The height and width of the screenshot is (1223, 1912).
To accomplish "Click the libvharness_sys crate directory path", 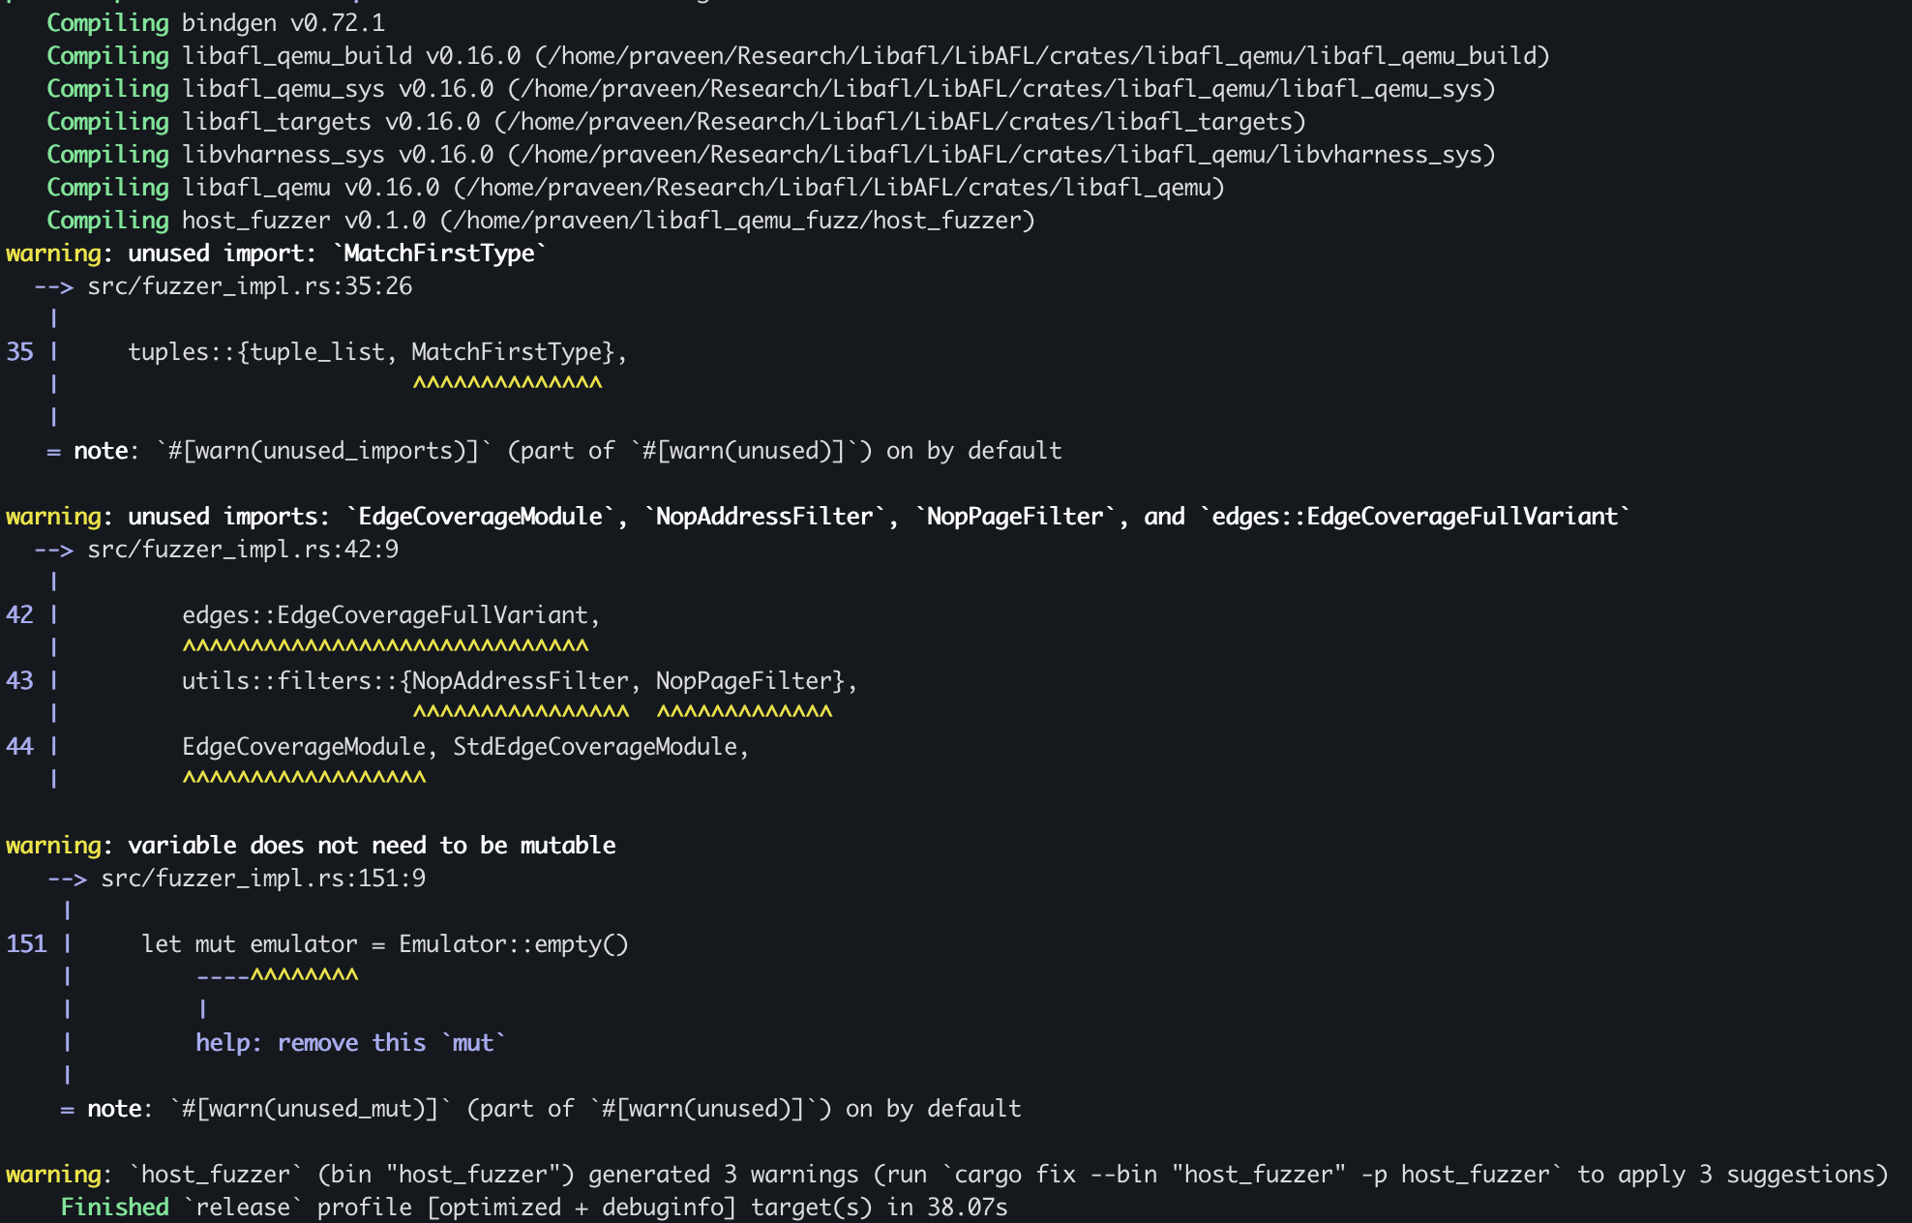I will click(x=1001, y=155).
